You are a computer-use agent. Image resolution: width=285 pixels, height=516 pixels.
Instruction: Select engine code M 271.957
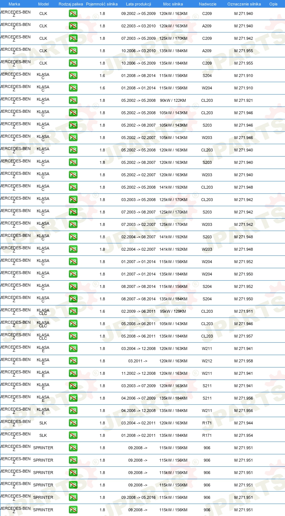[243, 336]
